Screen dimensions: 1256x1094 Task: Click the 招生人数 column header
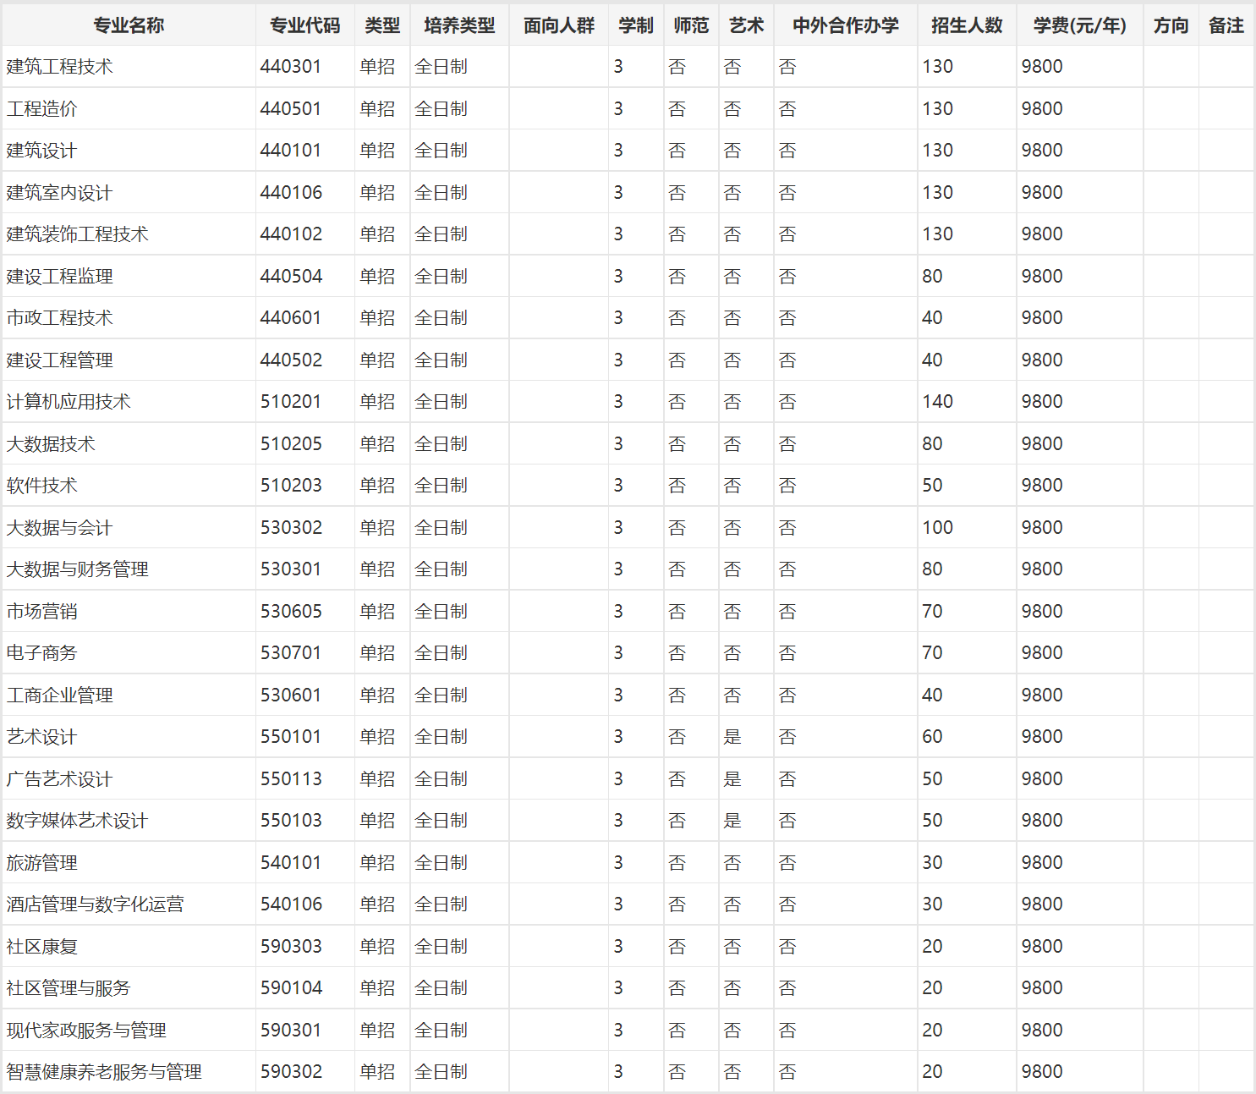click(x=967, y=25)
